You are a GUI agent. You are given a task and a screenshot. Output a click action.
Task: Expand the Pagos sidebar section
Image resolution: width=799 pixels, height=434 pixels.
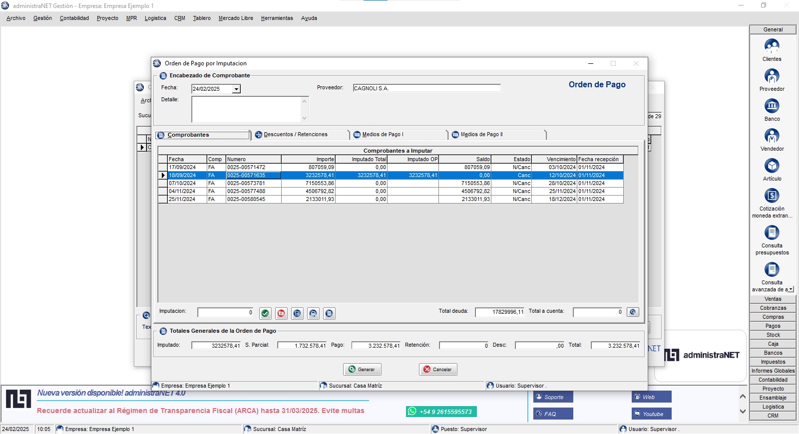tap(773, 326)
